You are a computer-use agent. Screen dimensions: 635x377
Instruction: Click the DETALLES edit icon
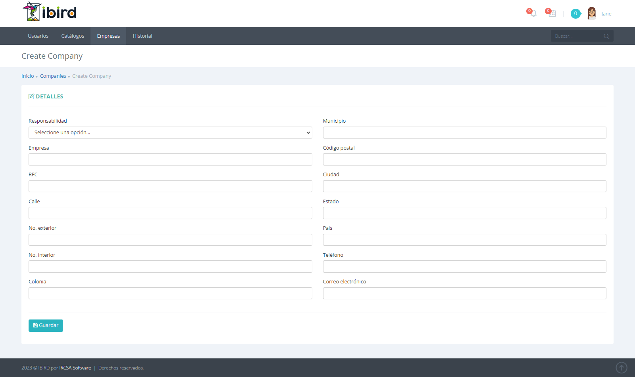[31, 96]
